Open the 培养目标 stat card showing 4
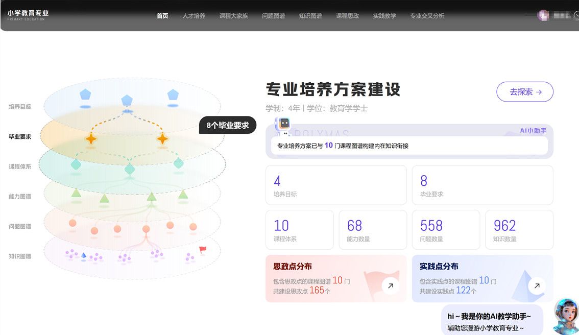Screen dimensions: 579x335 (x=336, y=185)
